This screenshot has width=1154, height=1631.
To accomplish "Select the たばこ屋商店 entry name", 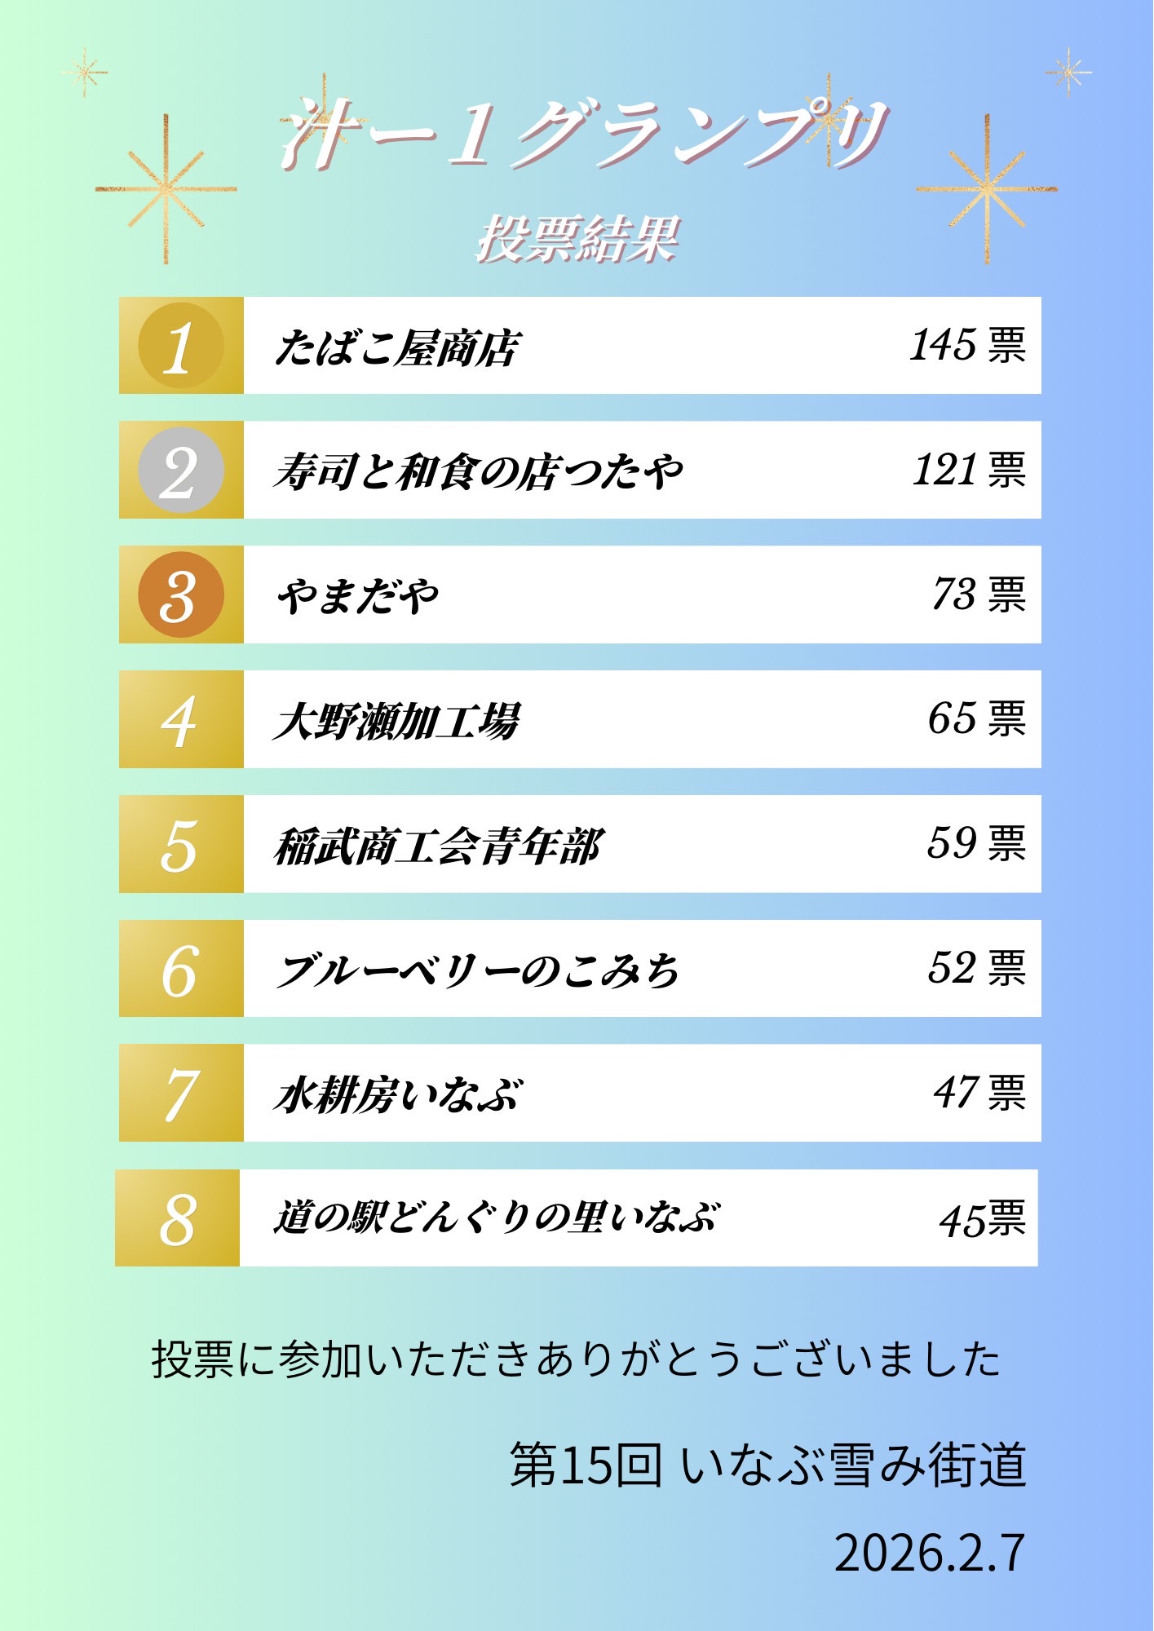I will point(397,347).
